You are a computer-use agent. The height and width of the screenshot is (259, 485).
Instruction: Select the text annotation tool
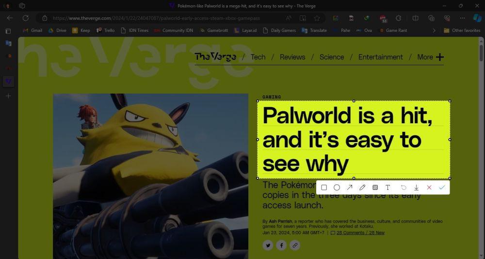[x=388, y=187]
